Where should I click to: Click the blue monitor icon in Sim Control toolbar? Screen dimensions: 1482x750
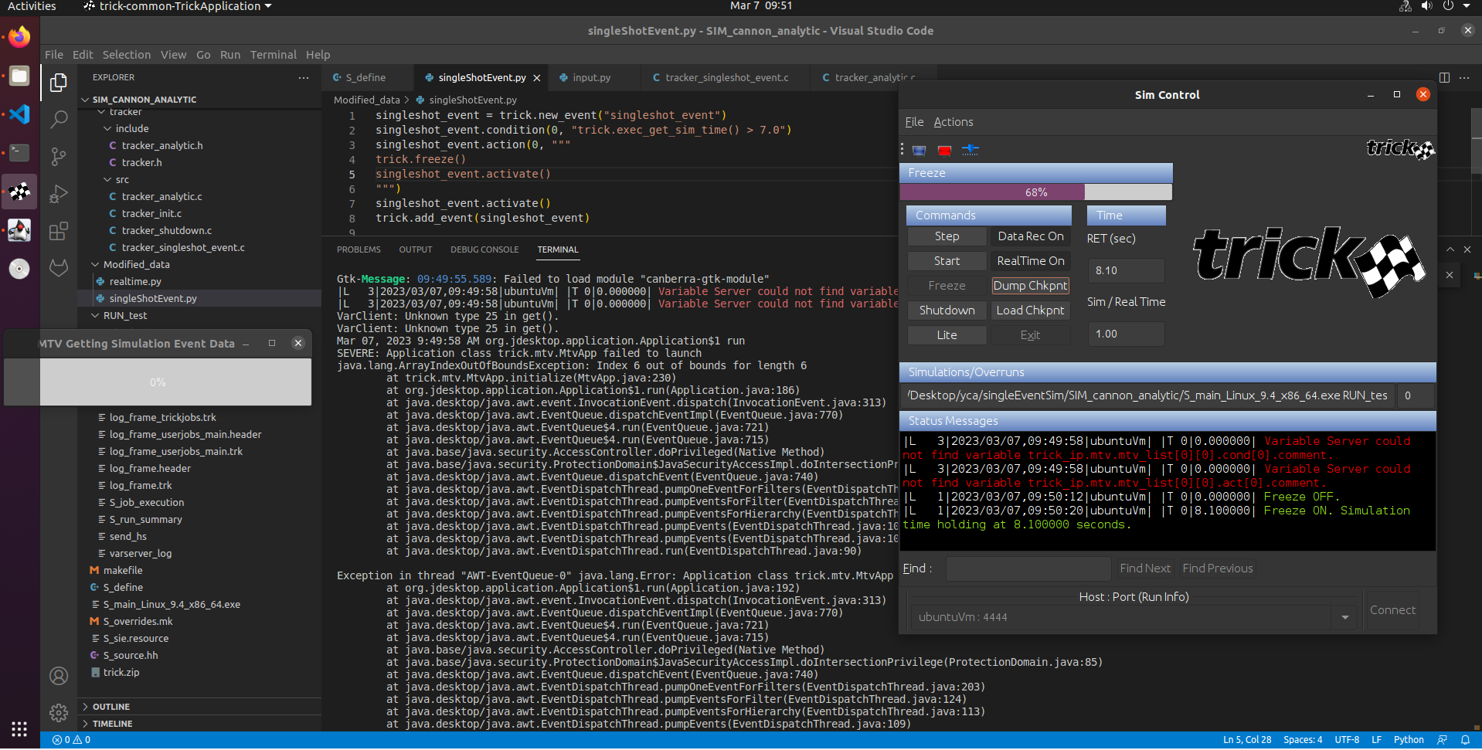tap(919, 151)
